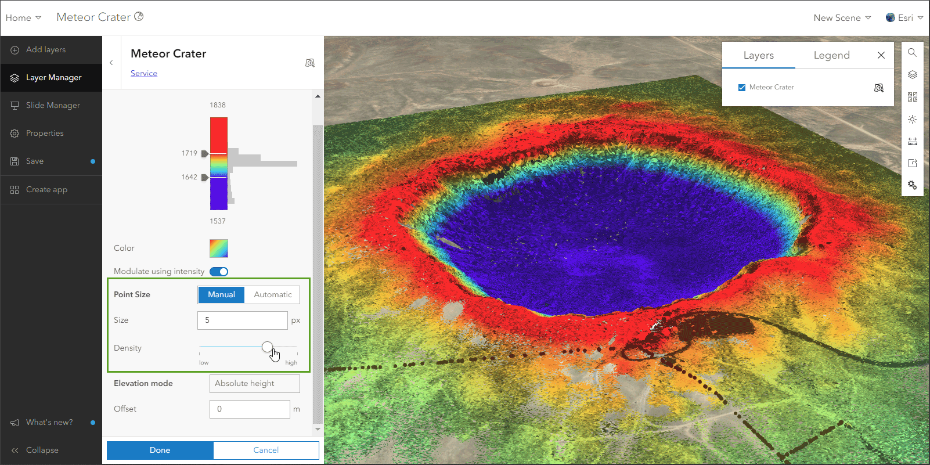Open the What's new? announcements
This screenshot has height=465, width=930.
(51, 423)
